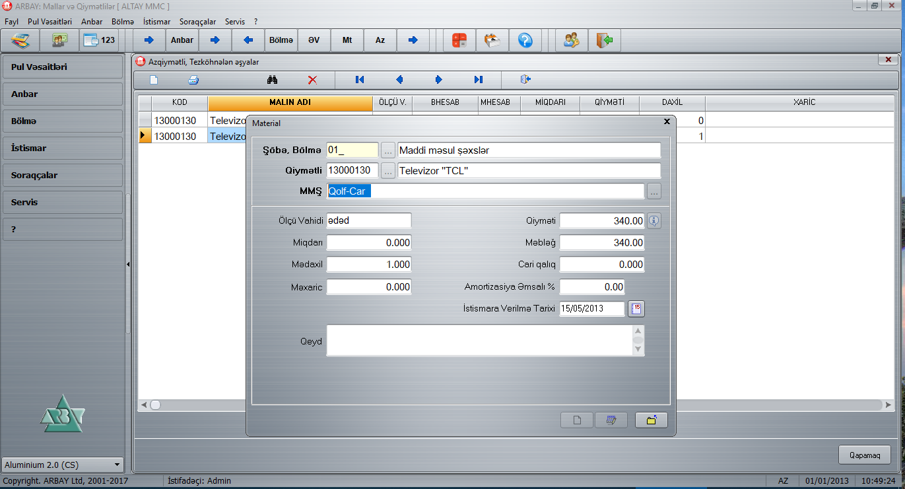The height and width of the screenshot is (489, 905).
Task: Open Pul Vəsaitləri in the menu bar
Action: pyautogui.click(x=50, y=22)
